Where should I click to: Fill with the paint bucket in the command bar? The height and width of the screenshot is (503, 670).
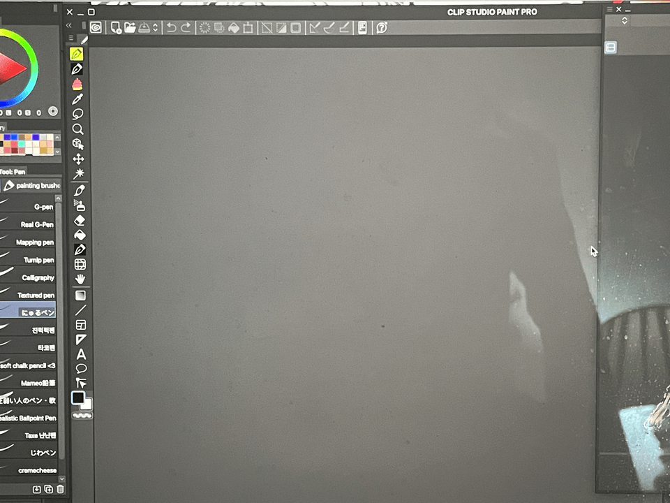234,28
